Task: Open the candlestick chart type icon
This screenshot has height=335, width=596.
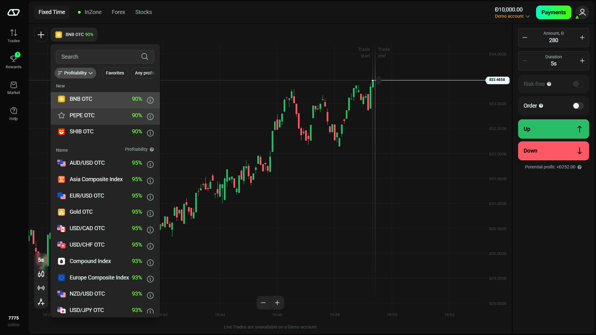Action: 41,274
